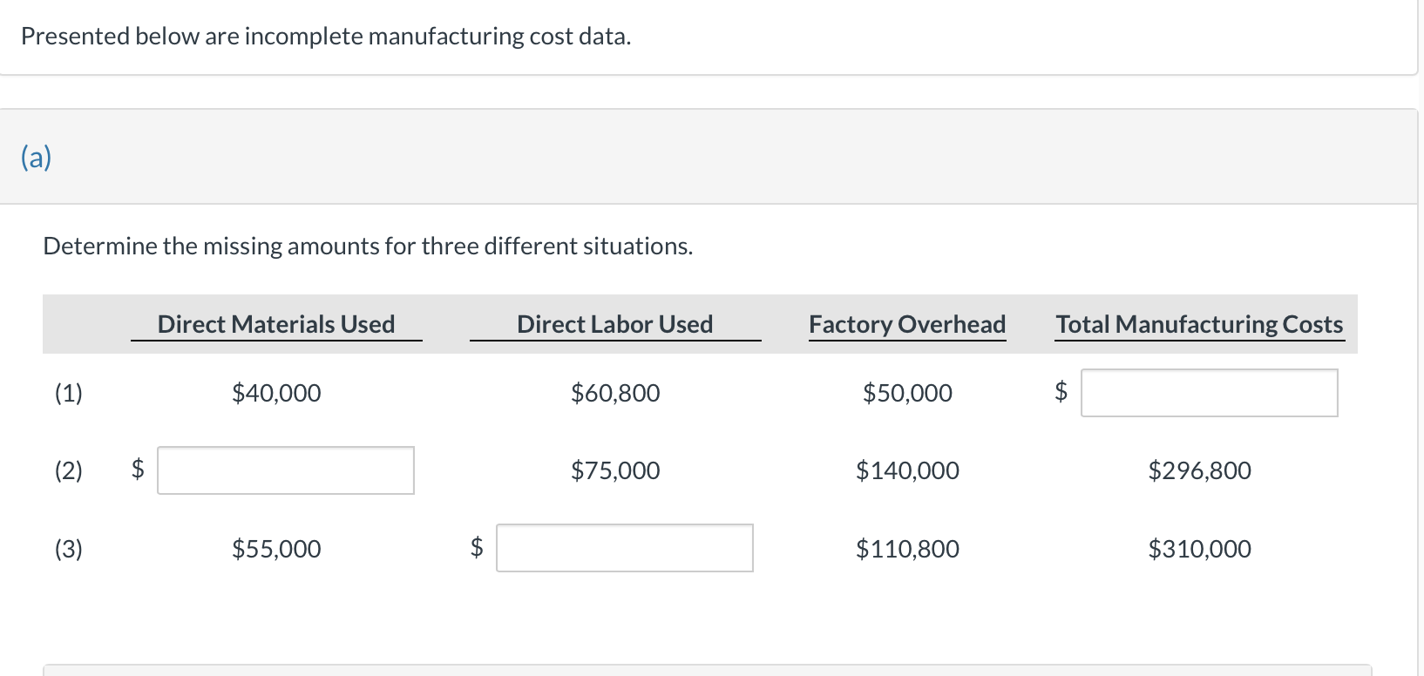Click inside the Total Manufacturing Costs input for situation (1)
The height and width of the screenshot is (676, 1424).
coord(1210,393)
